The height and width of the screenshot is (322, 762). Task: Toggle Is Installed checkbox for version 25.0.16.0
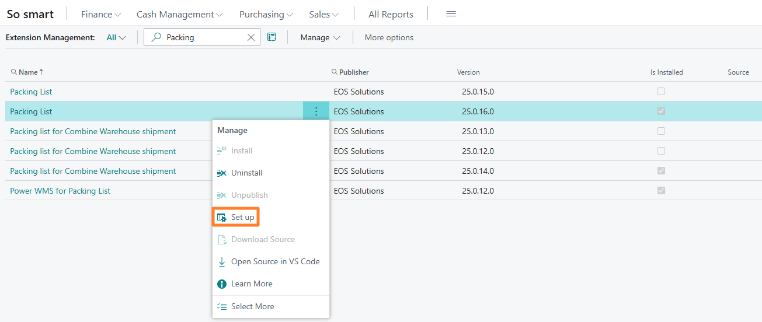click(661, 111)
